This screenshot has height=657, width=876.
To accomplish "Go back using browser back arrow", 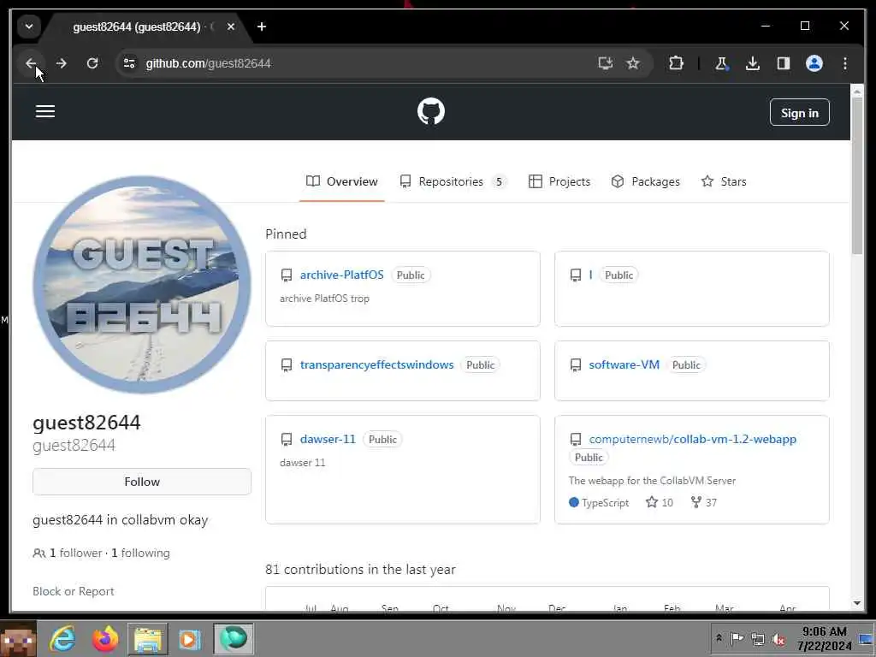I will coord(31,63).
